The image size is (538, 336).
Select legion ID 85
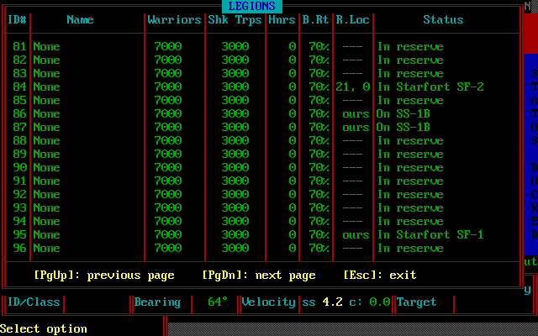point(263,101)
